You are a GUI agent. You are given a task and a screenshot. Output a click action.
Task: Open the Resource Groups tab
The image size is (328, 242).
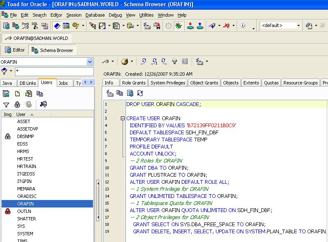[x=300, y=83]
